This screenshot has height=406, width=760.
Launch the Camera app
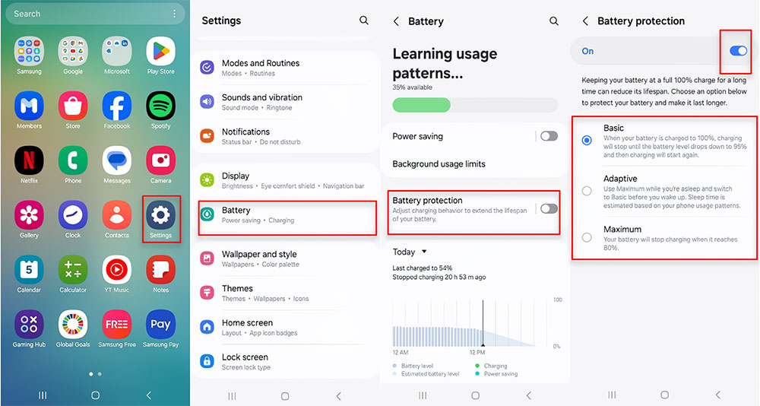point(161,160)
